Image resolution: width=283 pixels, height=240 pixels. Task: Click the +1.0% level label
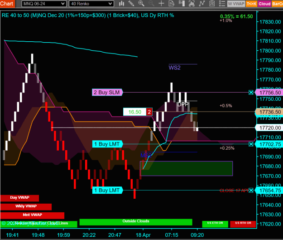click(x=226, y=20)
